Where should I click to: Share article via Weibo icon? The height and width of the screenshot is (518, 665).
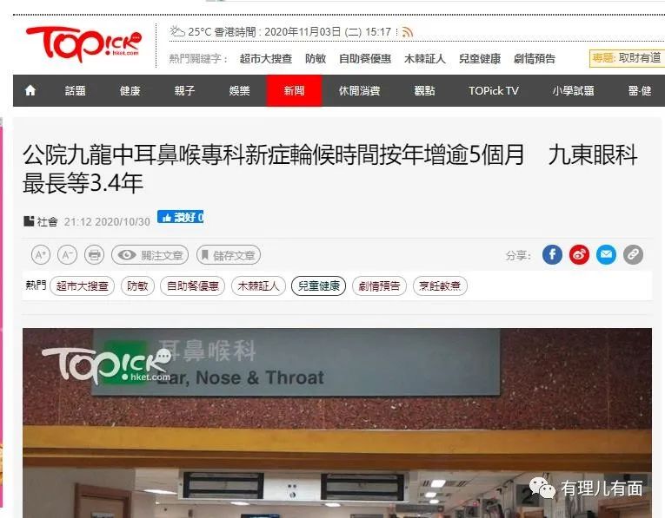click(x=579, y=255)
